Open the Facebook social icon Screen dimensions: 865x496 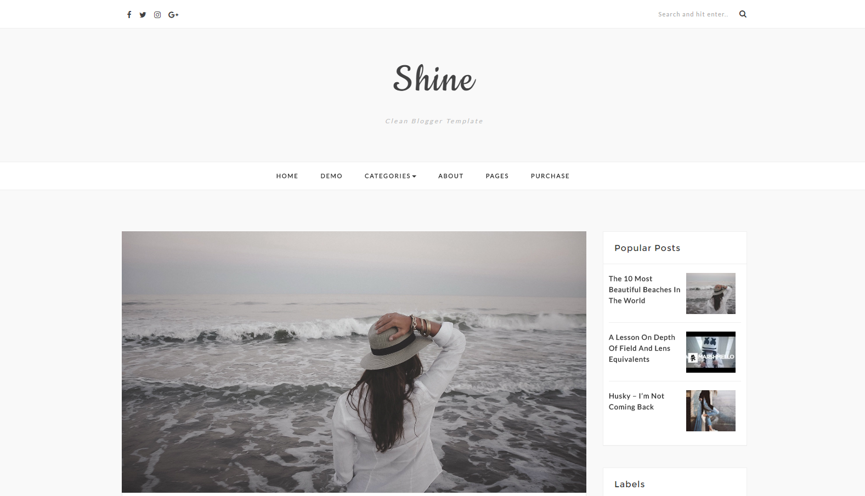click(x=129, y=15)
